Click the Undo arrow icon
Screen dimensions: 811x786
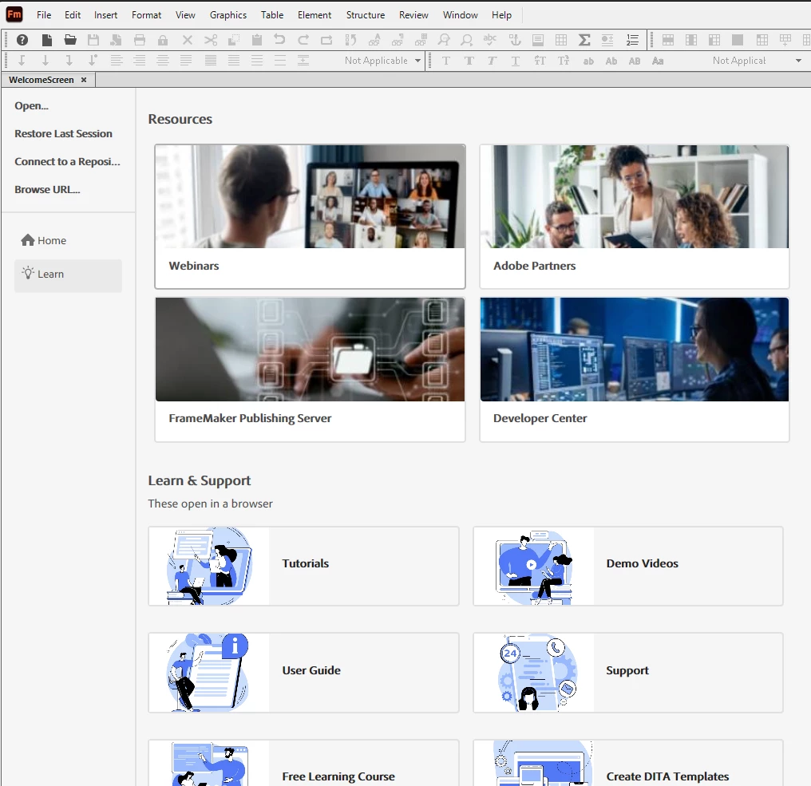click(x=279, y=40)
